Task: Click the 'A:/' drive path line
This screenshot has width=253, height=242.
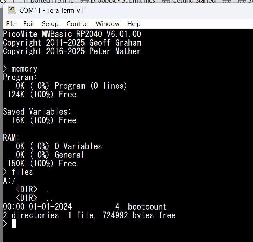Action: pyautogui.click(x=9, y=181)
